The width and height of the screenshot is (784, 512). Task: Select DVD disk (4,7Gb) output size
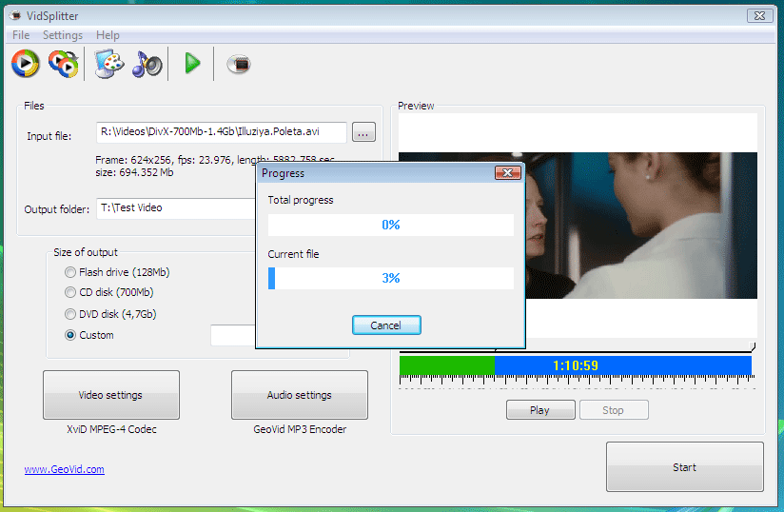(110, 314)
